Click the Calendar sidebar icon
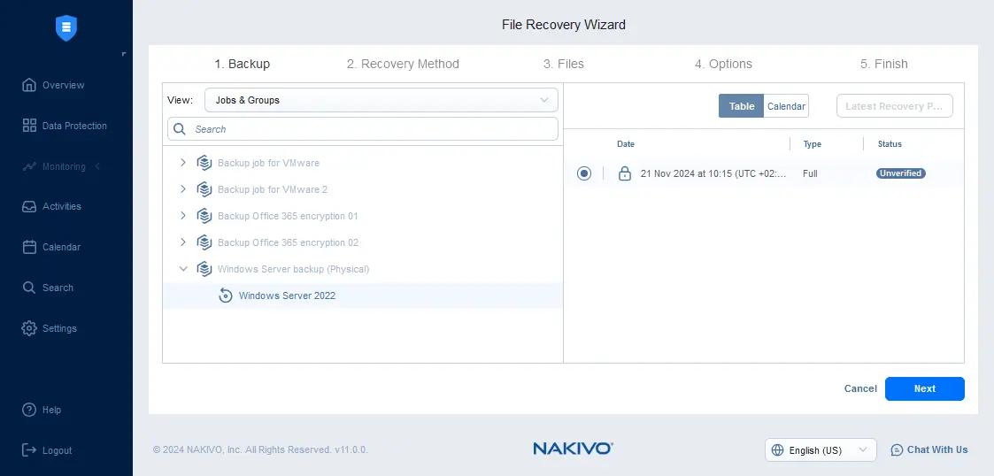This screenshot has height=476, width=994. 29,247
